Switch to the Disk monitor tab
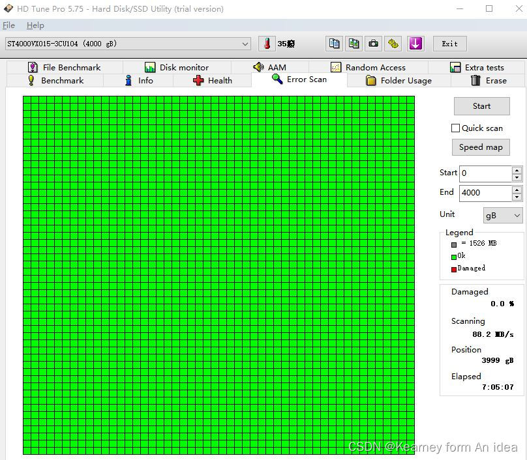This screenshot has height=460, width=527. (177, 68)
